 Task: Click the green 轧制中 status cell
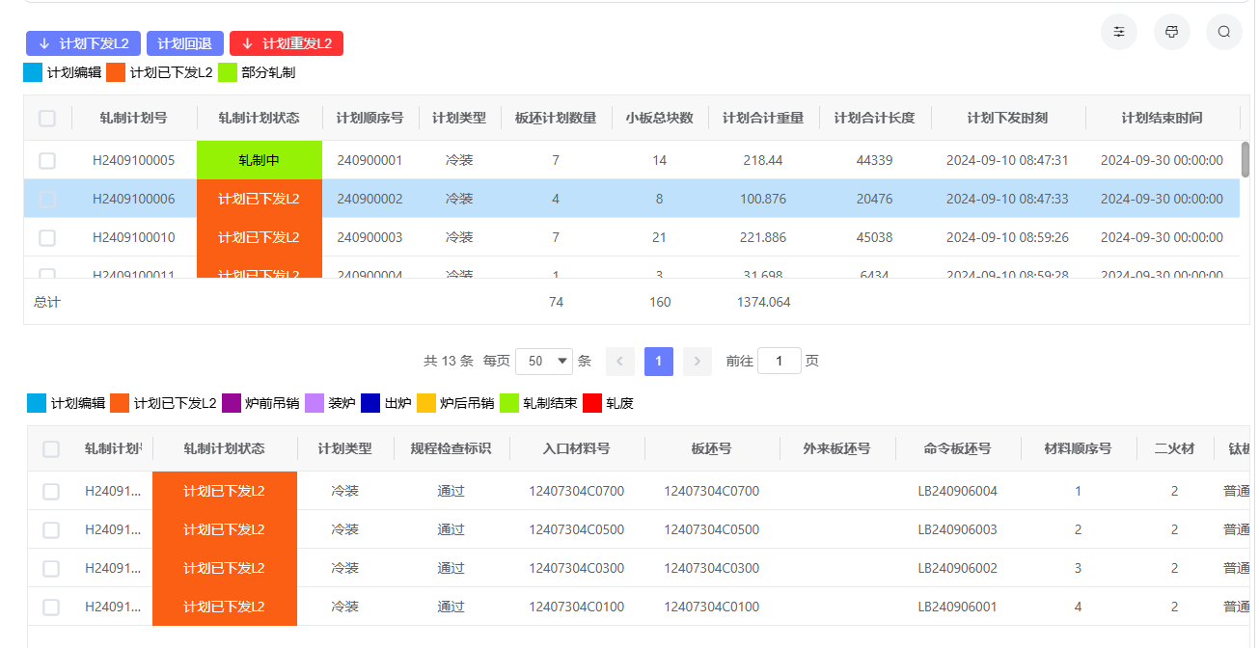tap(259, 159)
